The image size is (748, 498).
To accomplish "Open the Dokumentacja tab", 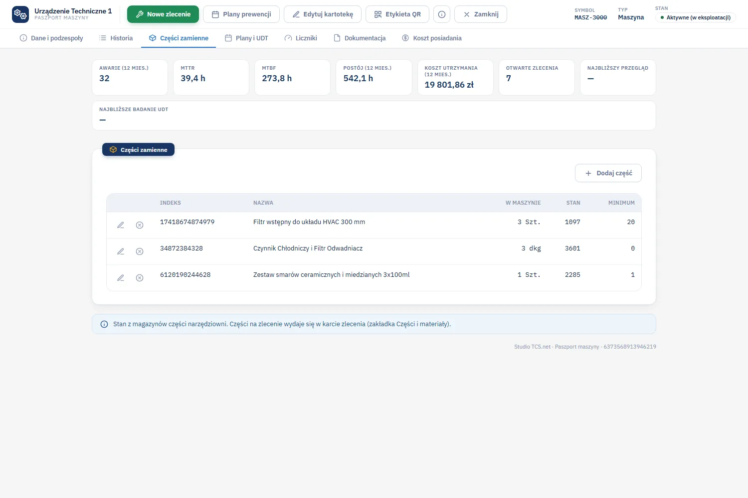I will tap(360, 38).
